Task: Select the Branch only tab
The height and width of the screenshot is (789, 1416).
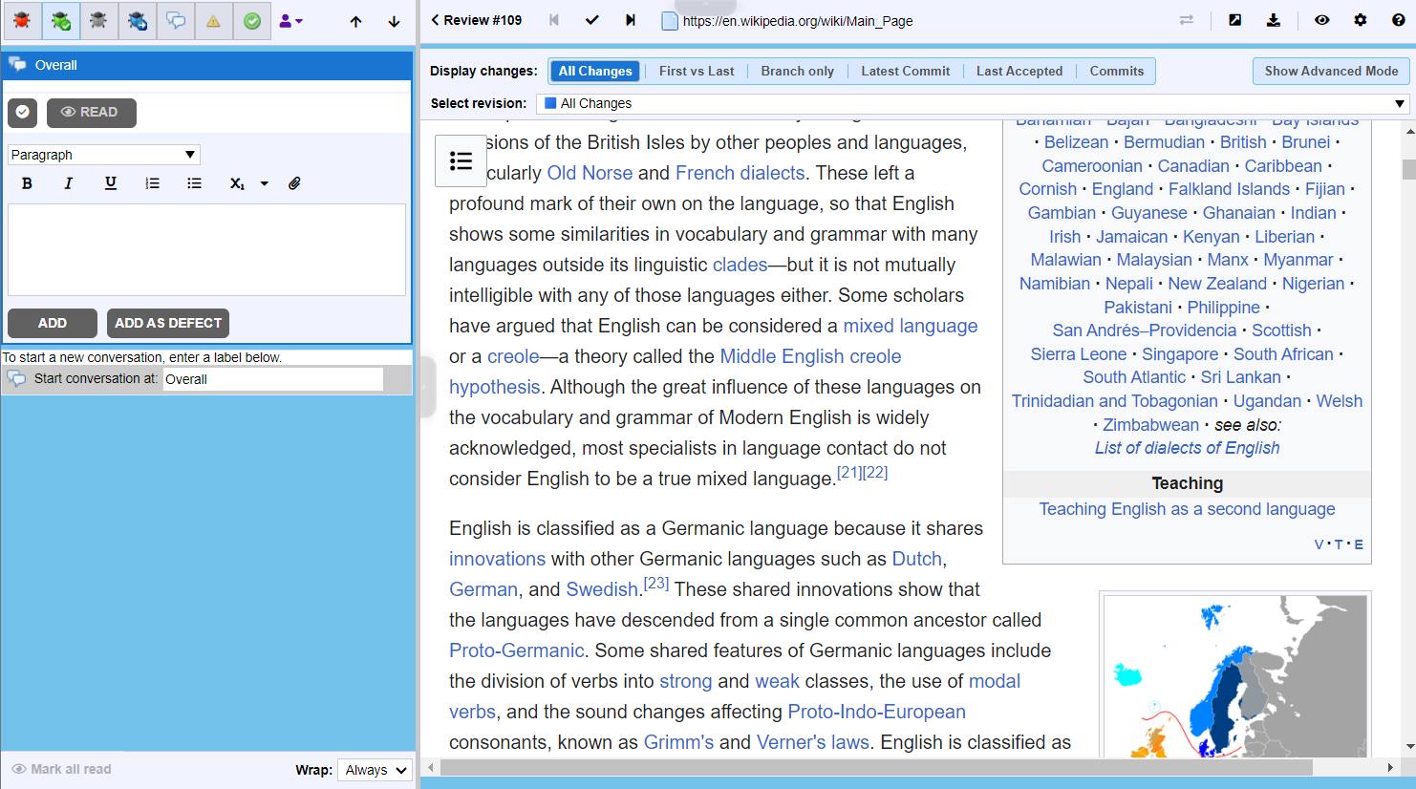Action: [797, 71]
